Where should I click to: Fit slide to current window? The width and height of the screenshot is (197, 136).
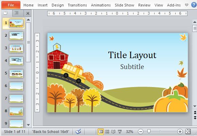188,132
